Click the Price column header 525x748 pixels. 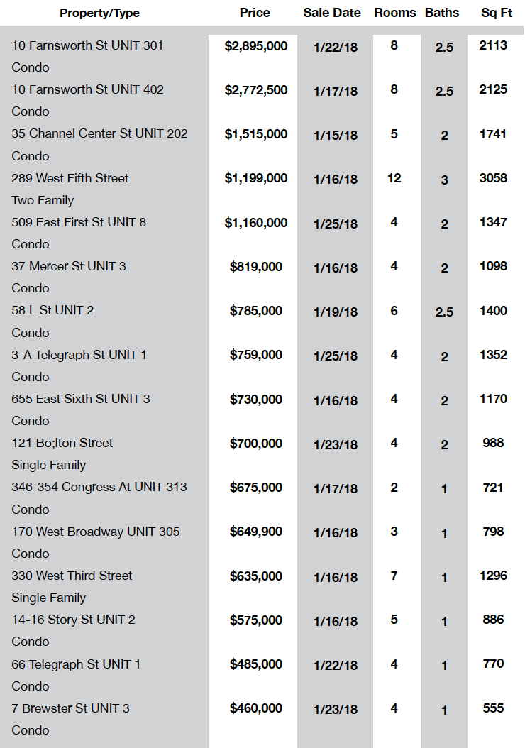255,12
